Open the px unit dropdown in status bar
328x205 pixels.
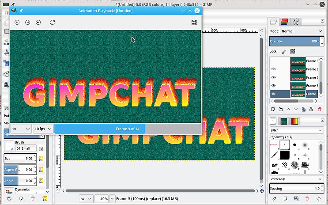86,199
